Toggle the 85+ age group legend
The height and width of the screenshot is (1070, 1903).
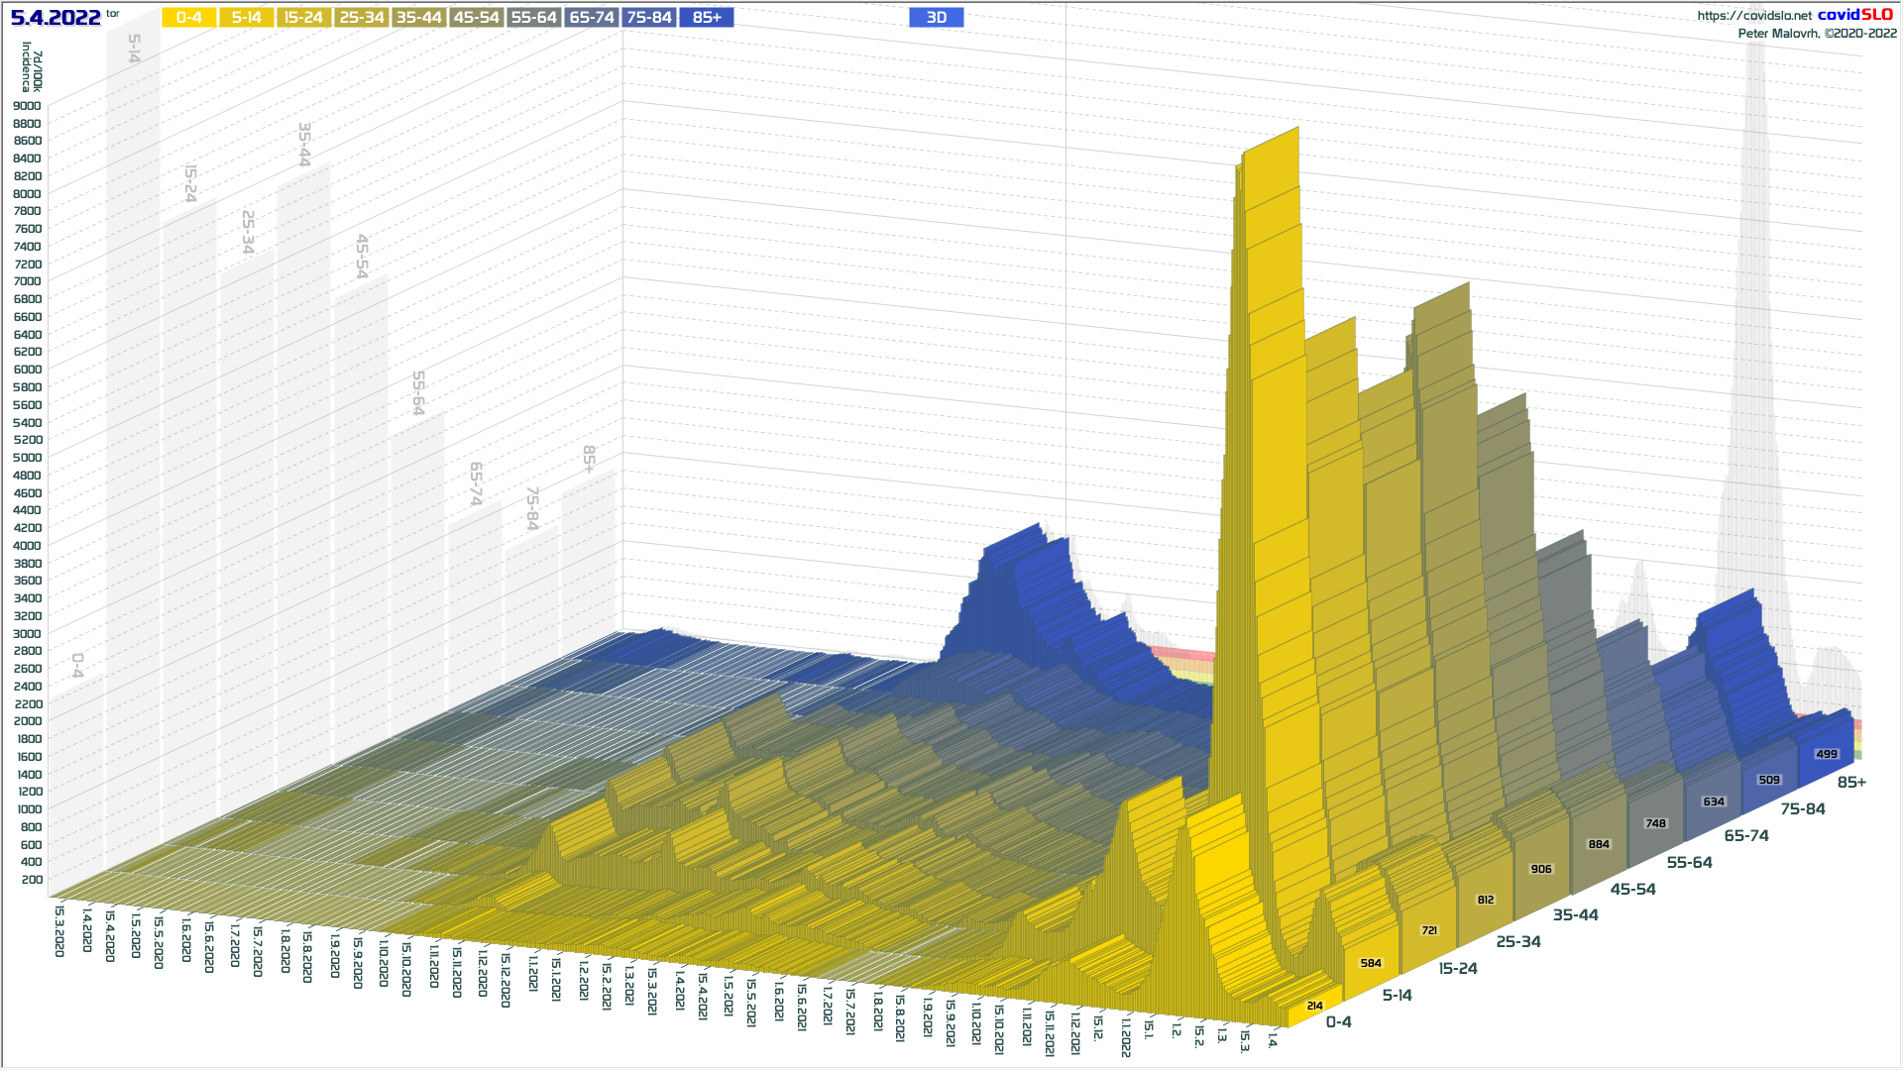click(x=707, y=18)
